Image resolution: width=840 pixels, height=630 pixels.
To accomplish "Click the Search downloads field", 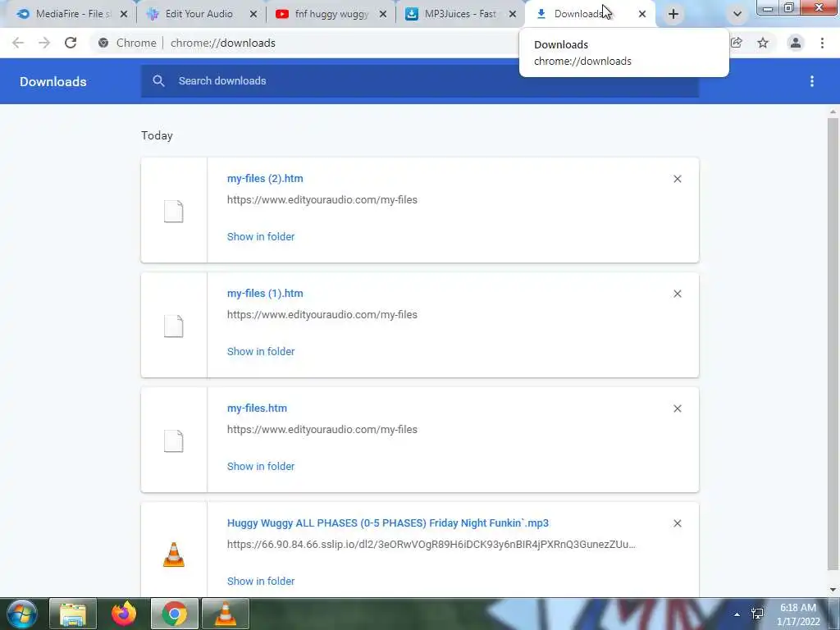I will pyautogui.click(x=419, y=81).
